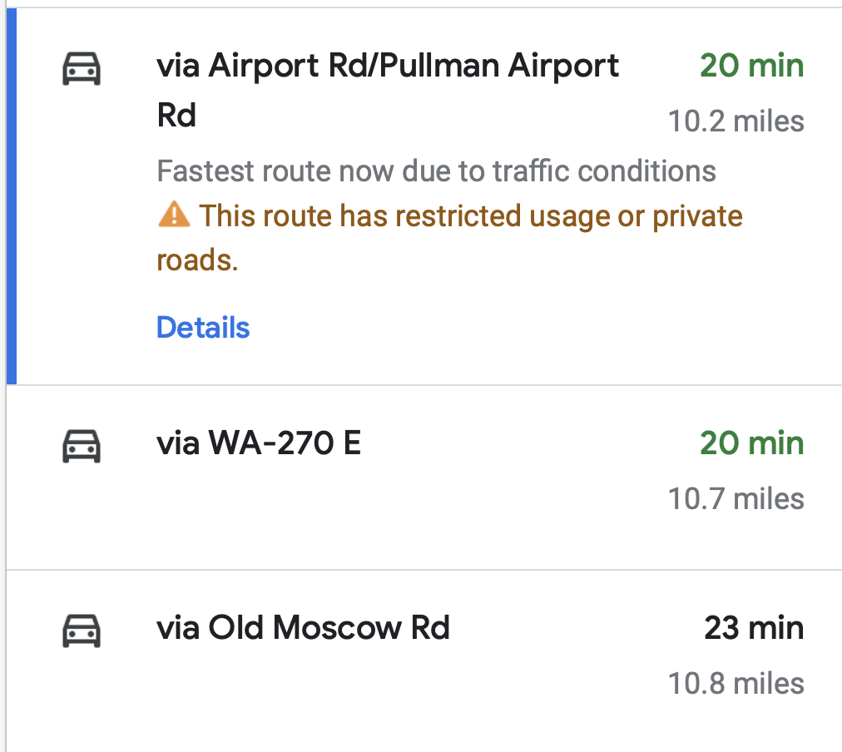Click the 10.8 miles distance label
This screenshot has width=842, height=752.
736,684
